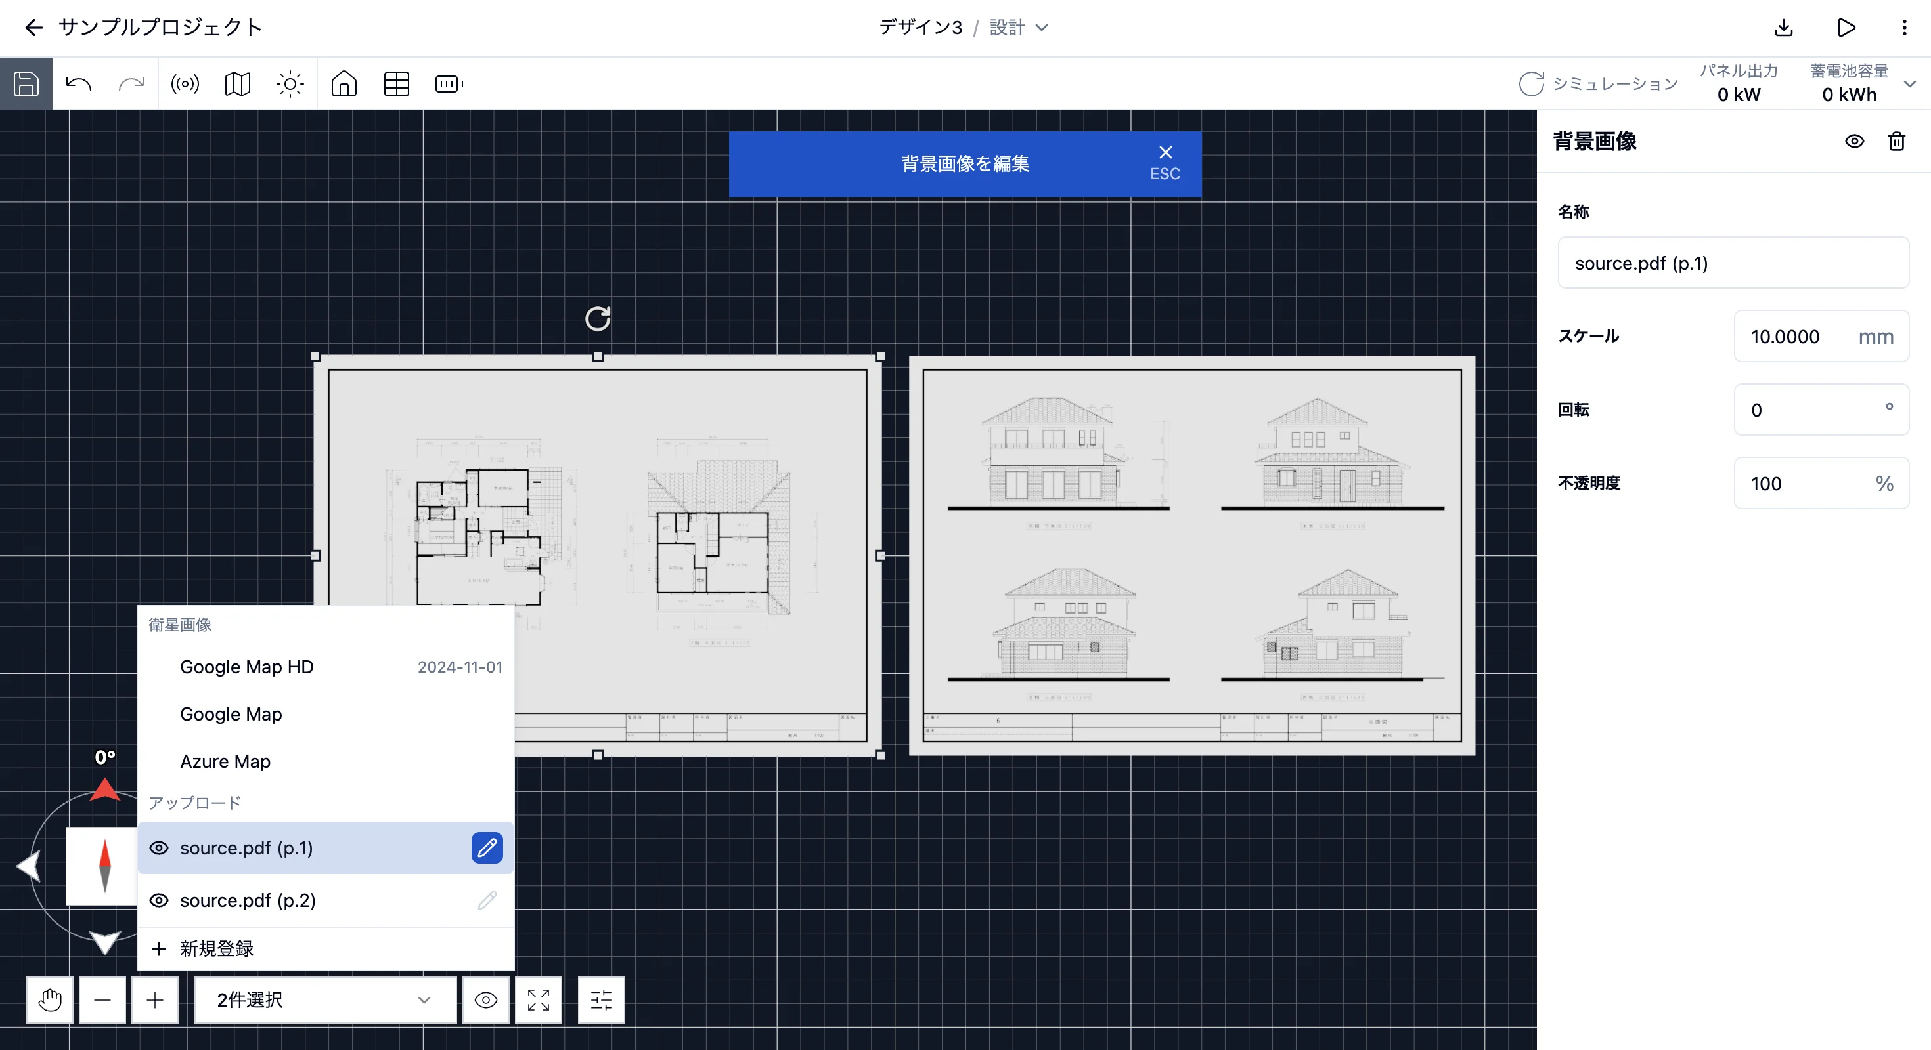
Task: Click the 名称 field containing source.pdf (p.1)
Action: tap(1733, 263)
